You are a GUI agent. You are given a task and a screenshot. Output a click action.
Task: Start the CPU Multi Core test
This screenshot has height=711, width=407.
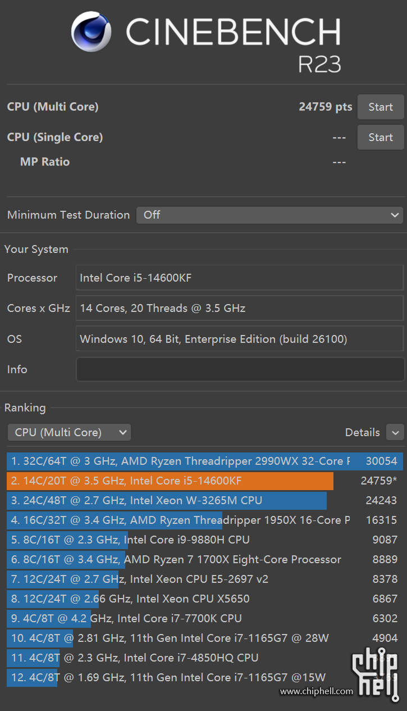coord(381,107)
